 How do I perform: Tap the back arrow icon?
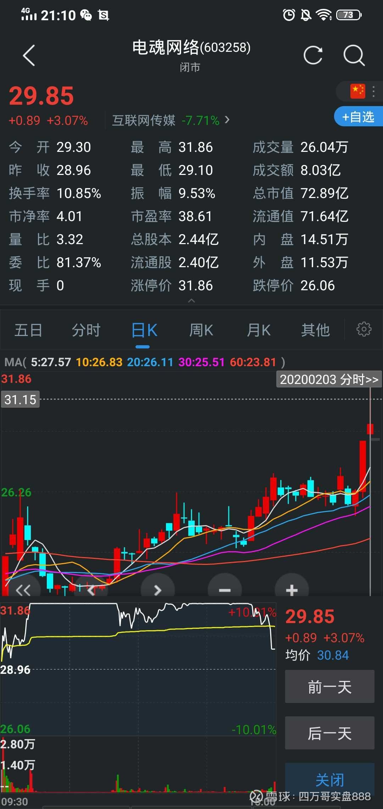click(29, 55)
